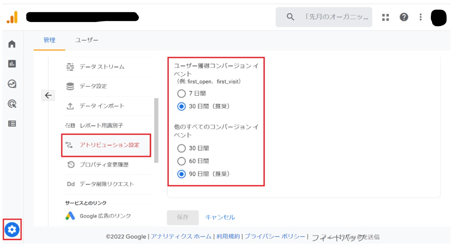Click the レポート用識別子 icon

(70, 126)
